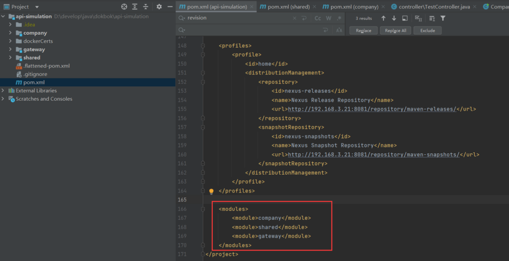Expand Scratches and Consoles node arrow
Screen dimensions: 509x261
(3, 99)
